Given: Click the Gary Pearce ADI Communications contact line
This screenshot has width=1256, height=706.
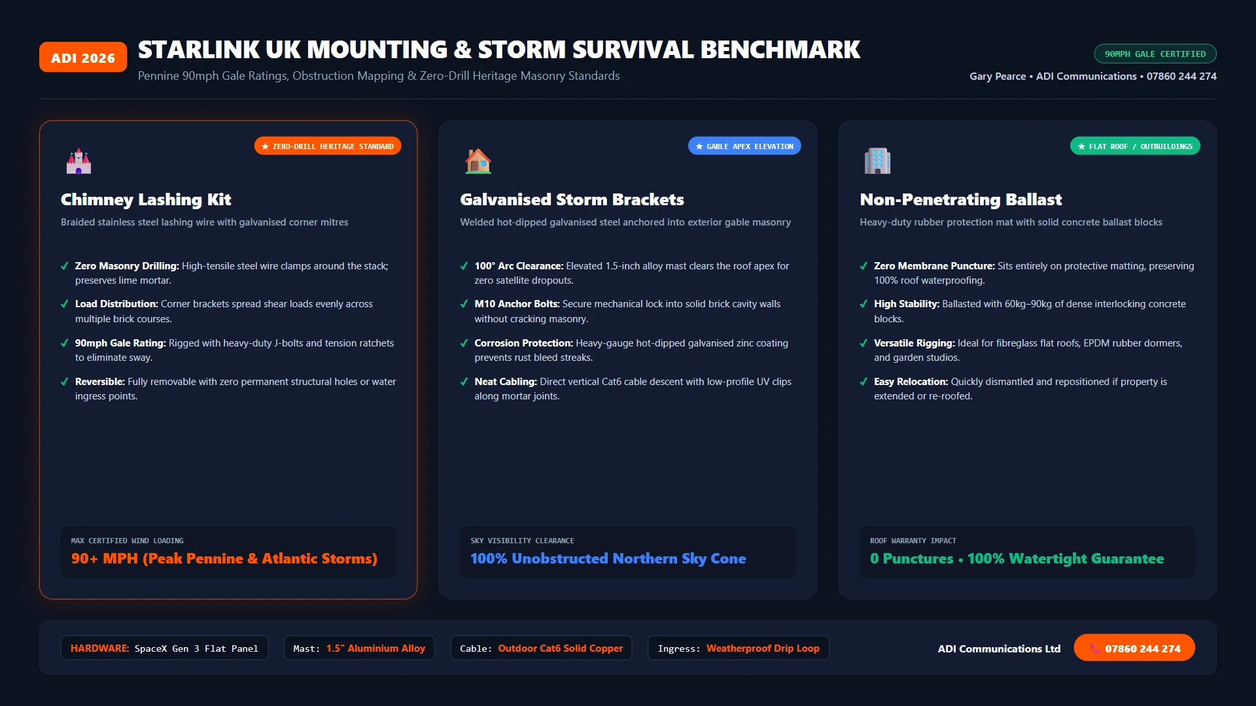Looking at the screenshot, I should pyautogui.click(x=1093, y=76).
